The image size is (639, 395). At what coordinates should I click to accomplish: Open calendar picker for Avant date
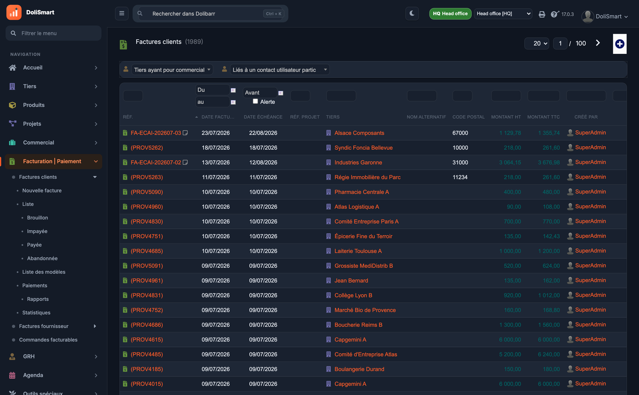click(280, 93)
